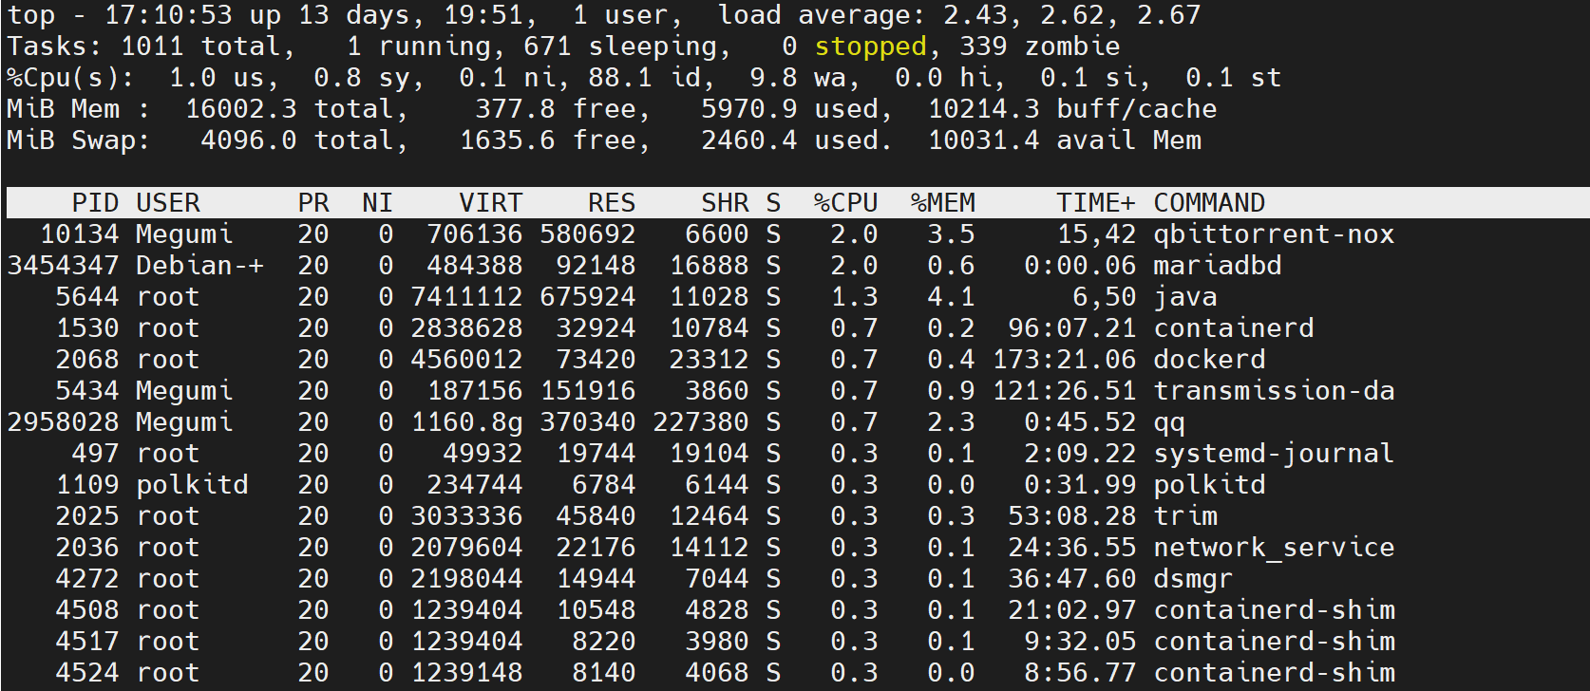
Task: Select the NI column header
Action: tap(378, 203)
